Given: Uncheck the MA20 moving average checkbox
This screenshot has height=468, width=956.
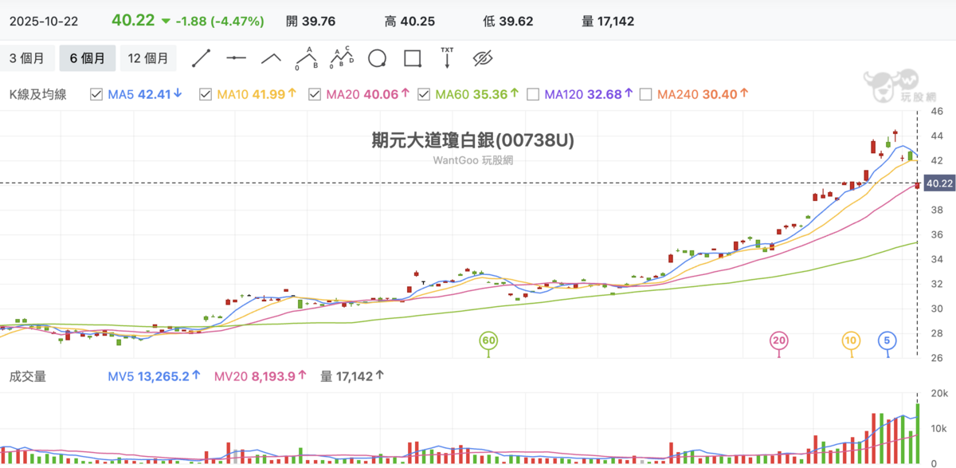Looking at the screenshot, I should [315, 94].
